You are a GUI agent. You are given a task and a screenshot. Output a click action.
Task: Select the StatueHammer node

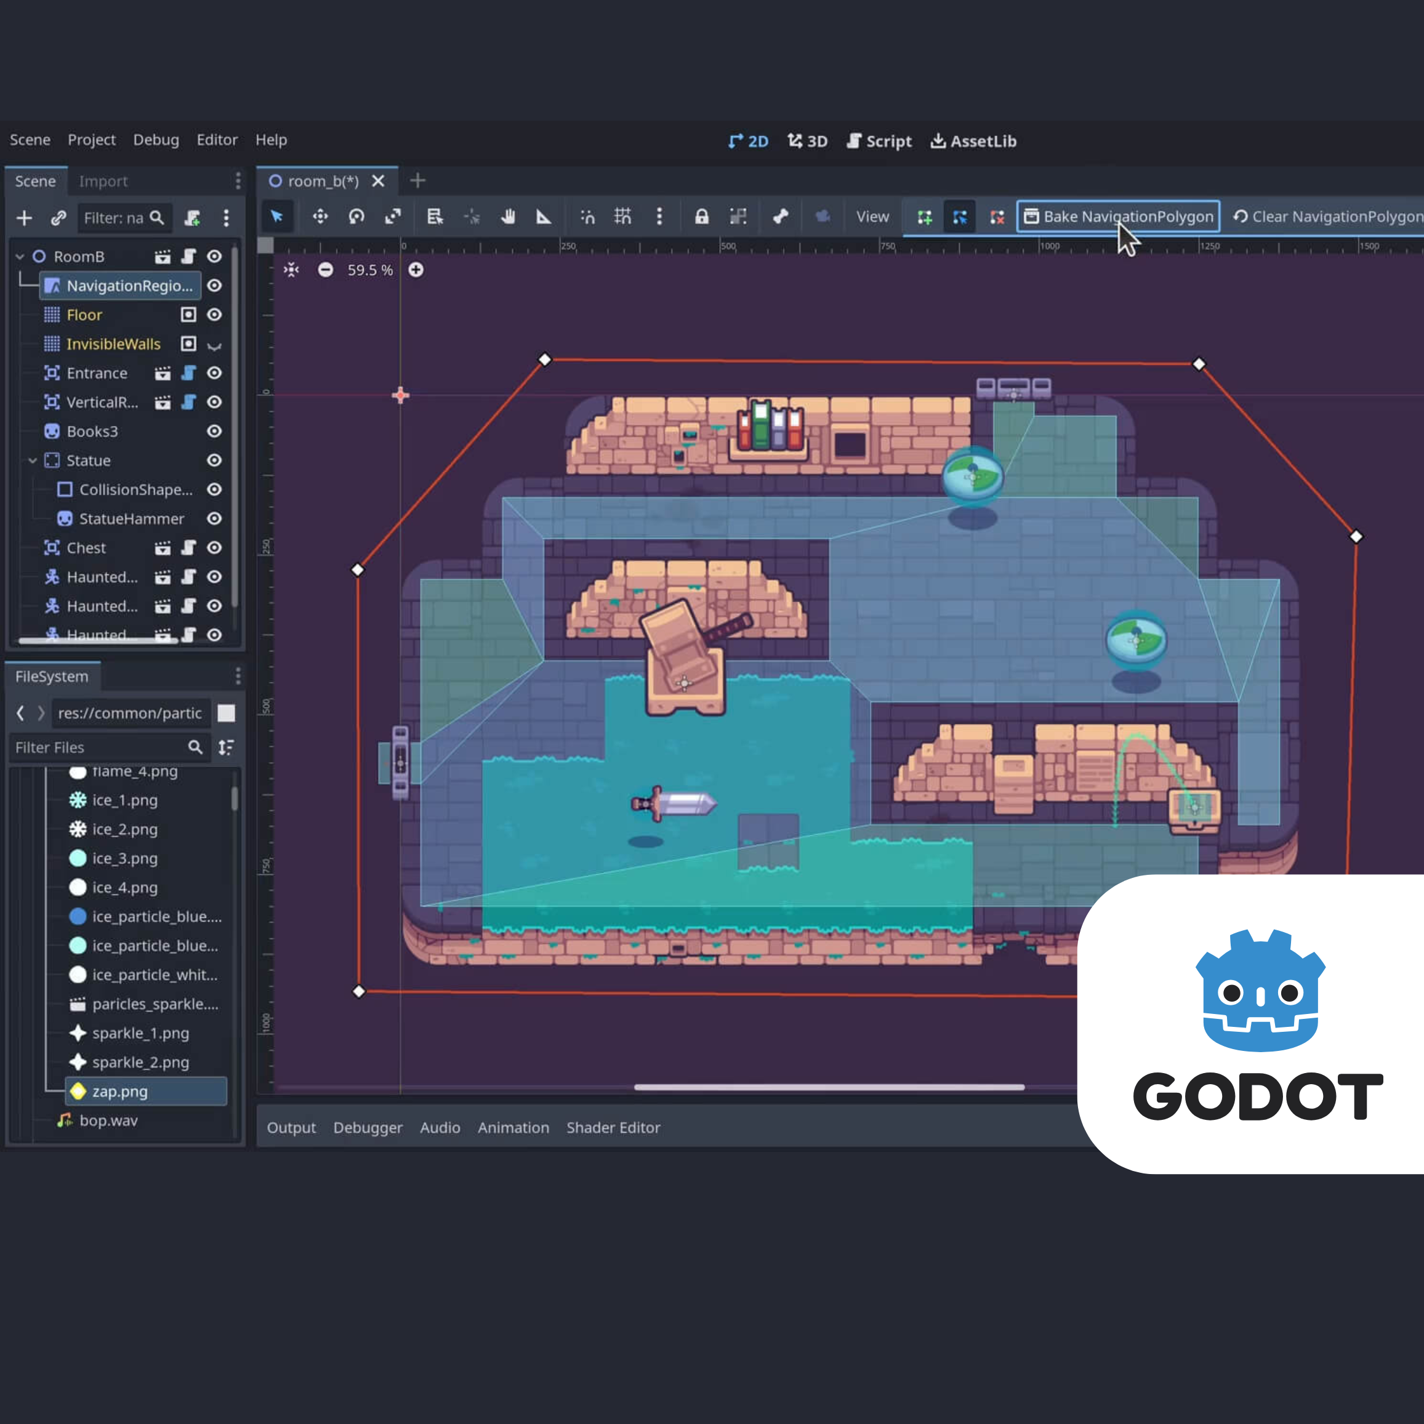coord(131,519)
